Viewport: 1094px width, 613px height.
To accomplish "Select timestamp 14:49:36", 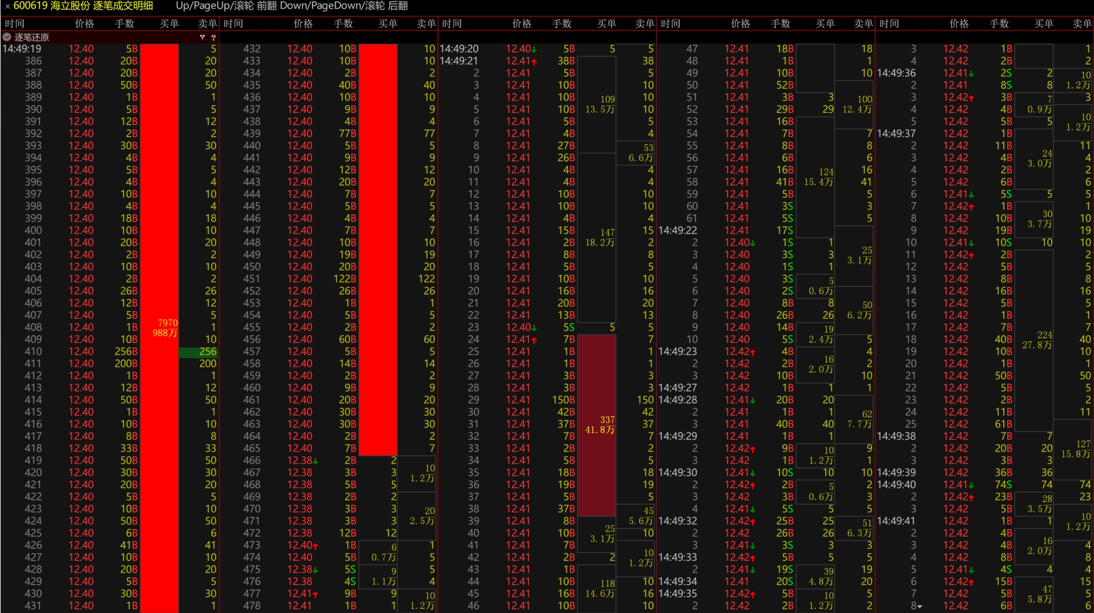I will tap(896, 73).
